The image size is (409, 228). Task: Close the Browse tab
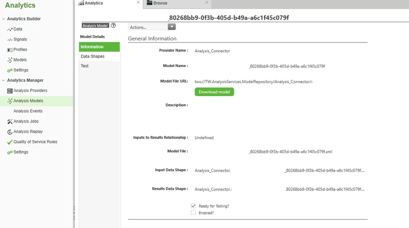[x=207, y=2]
